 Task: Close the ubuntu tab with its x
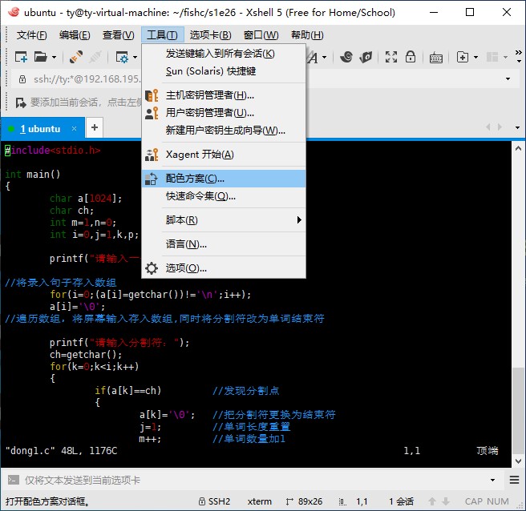pos(74,129)
